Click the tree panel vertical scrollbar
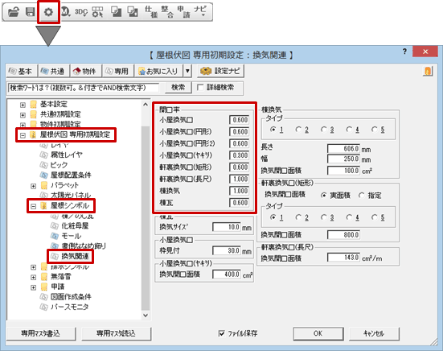 [146, 209]
